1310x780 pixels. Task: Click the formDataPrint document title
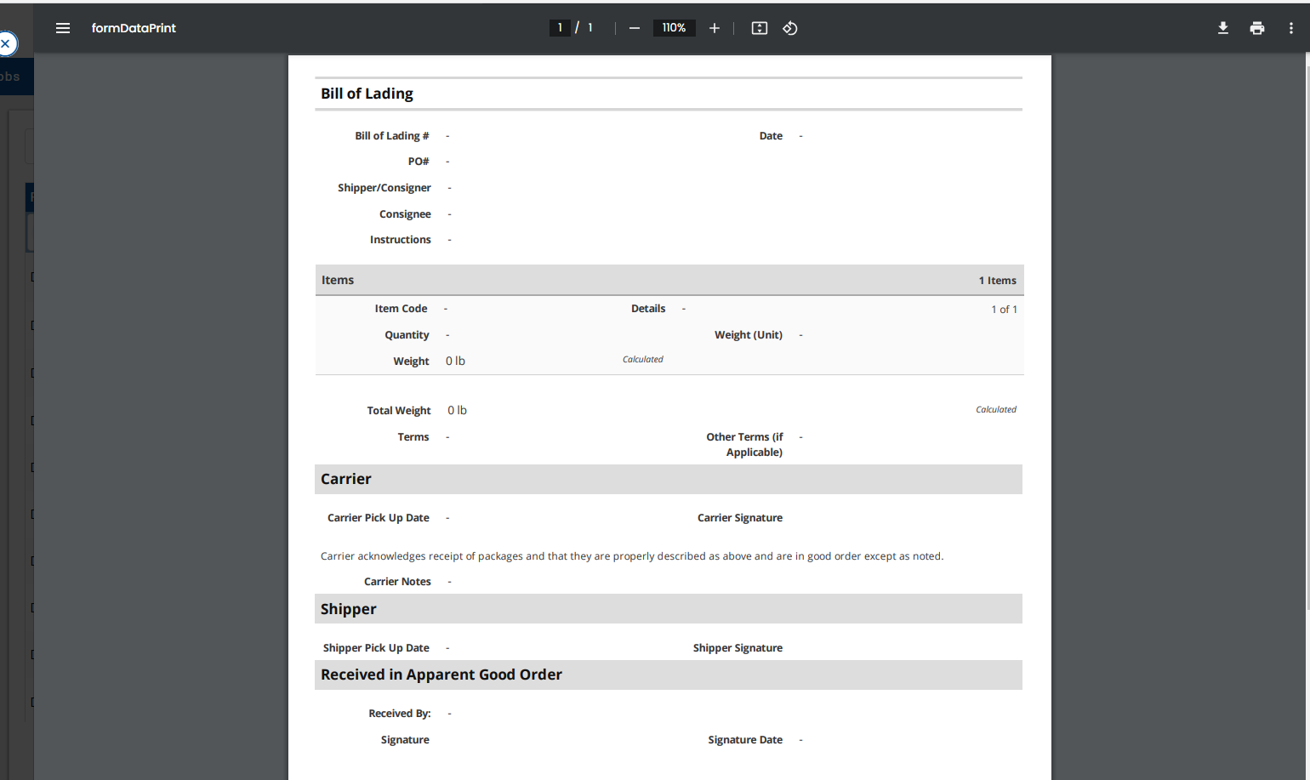[134, 28]
